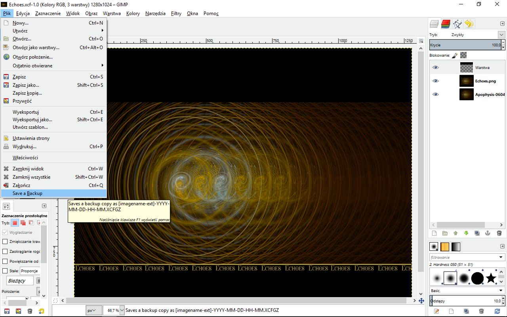The height and width of the screenshot is (317, 507).
Task: Open the Undo History tab icon
Action: pos(469,24)
